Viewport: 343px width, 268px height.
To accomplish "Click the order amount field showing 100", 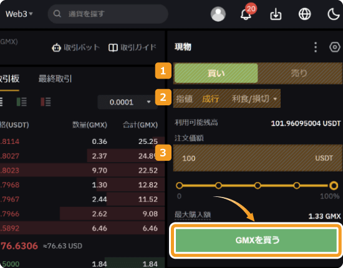I will point(258,158).
